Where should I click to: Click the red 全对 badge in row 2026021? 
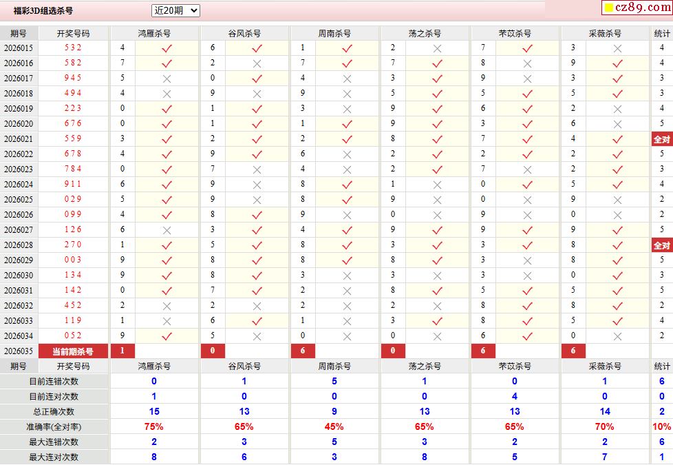click(x=661, y=139)
